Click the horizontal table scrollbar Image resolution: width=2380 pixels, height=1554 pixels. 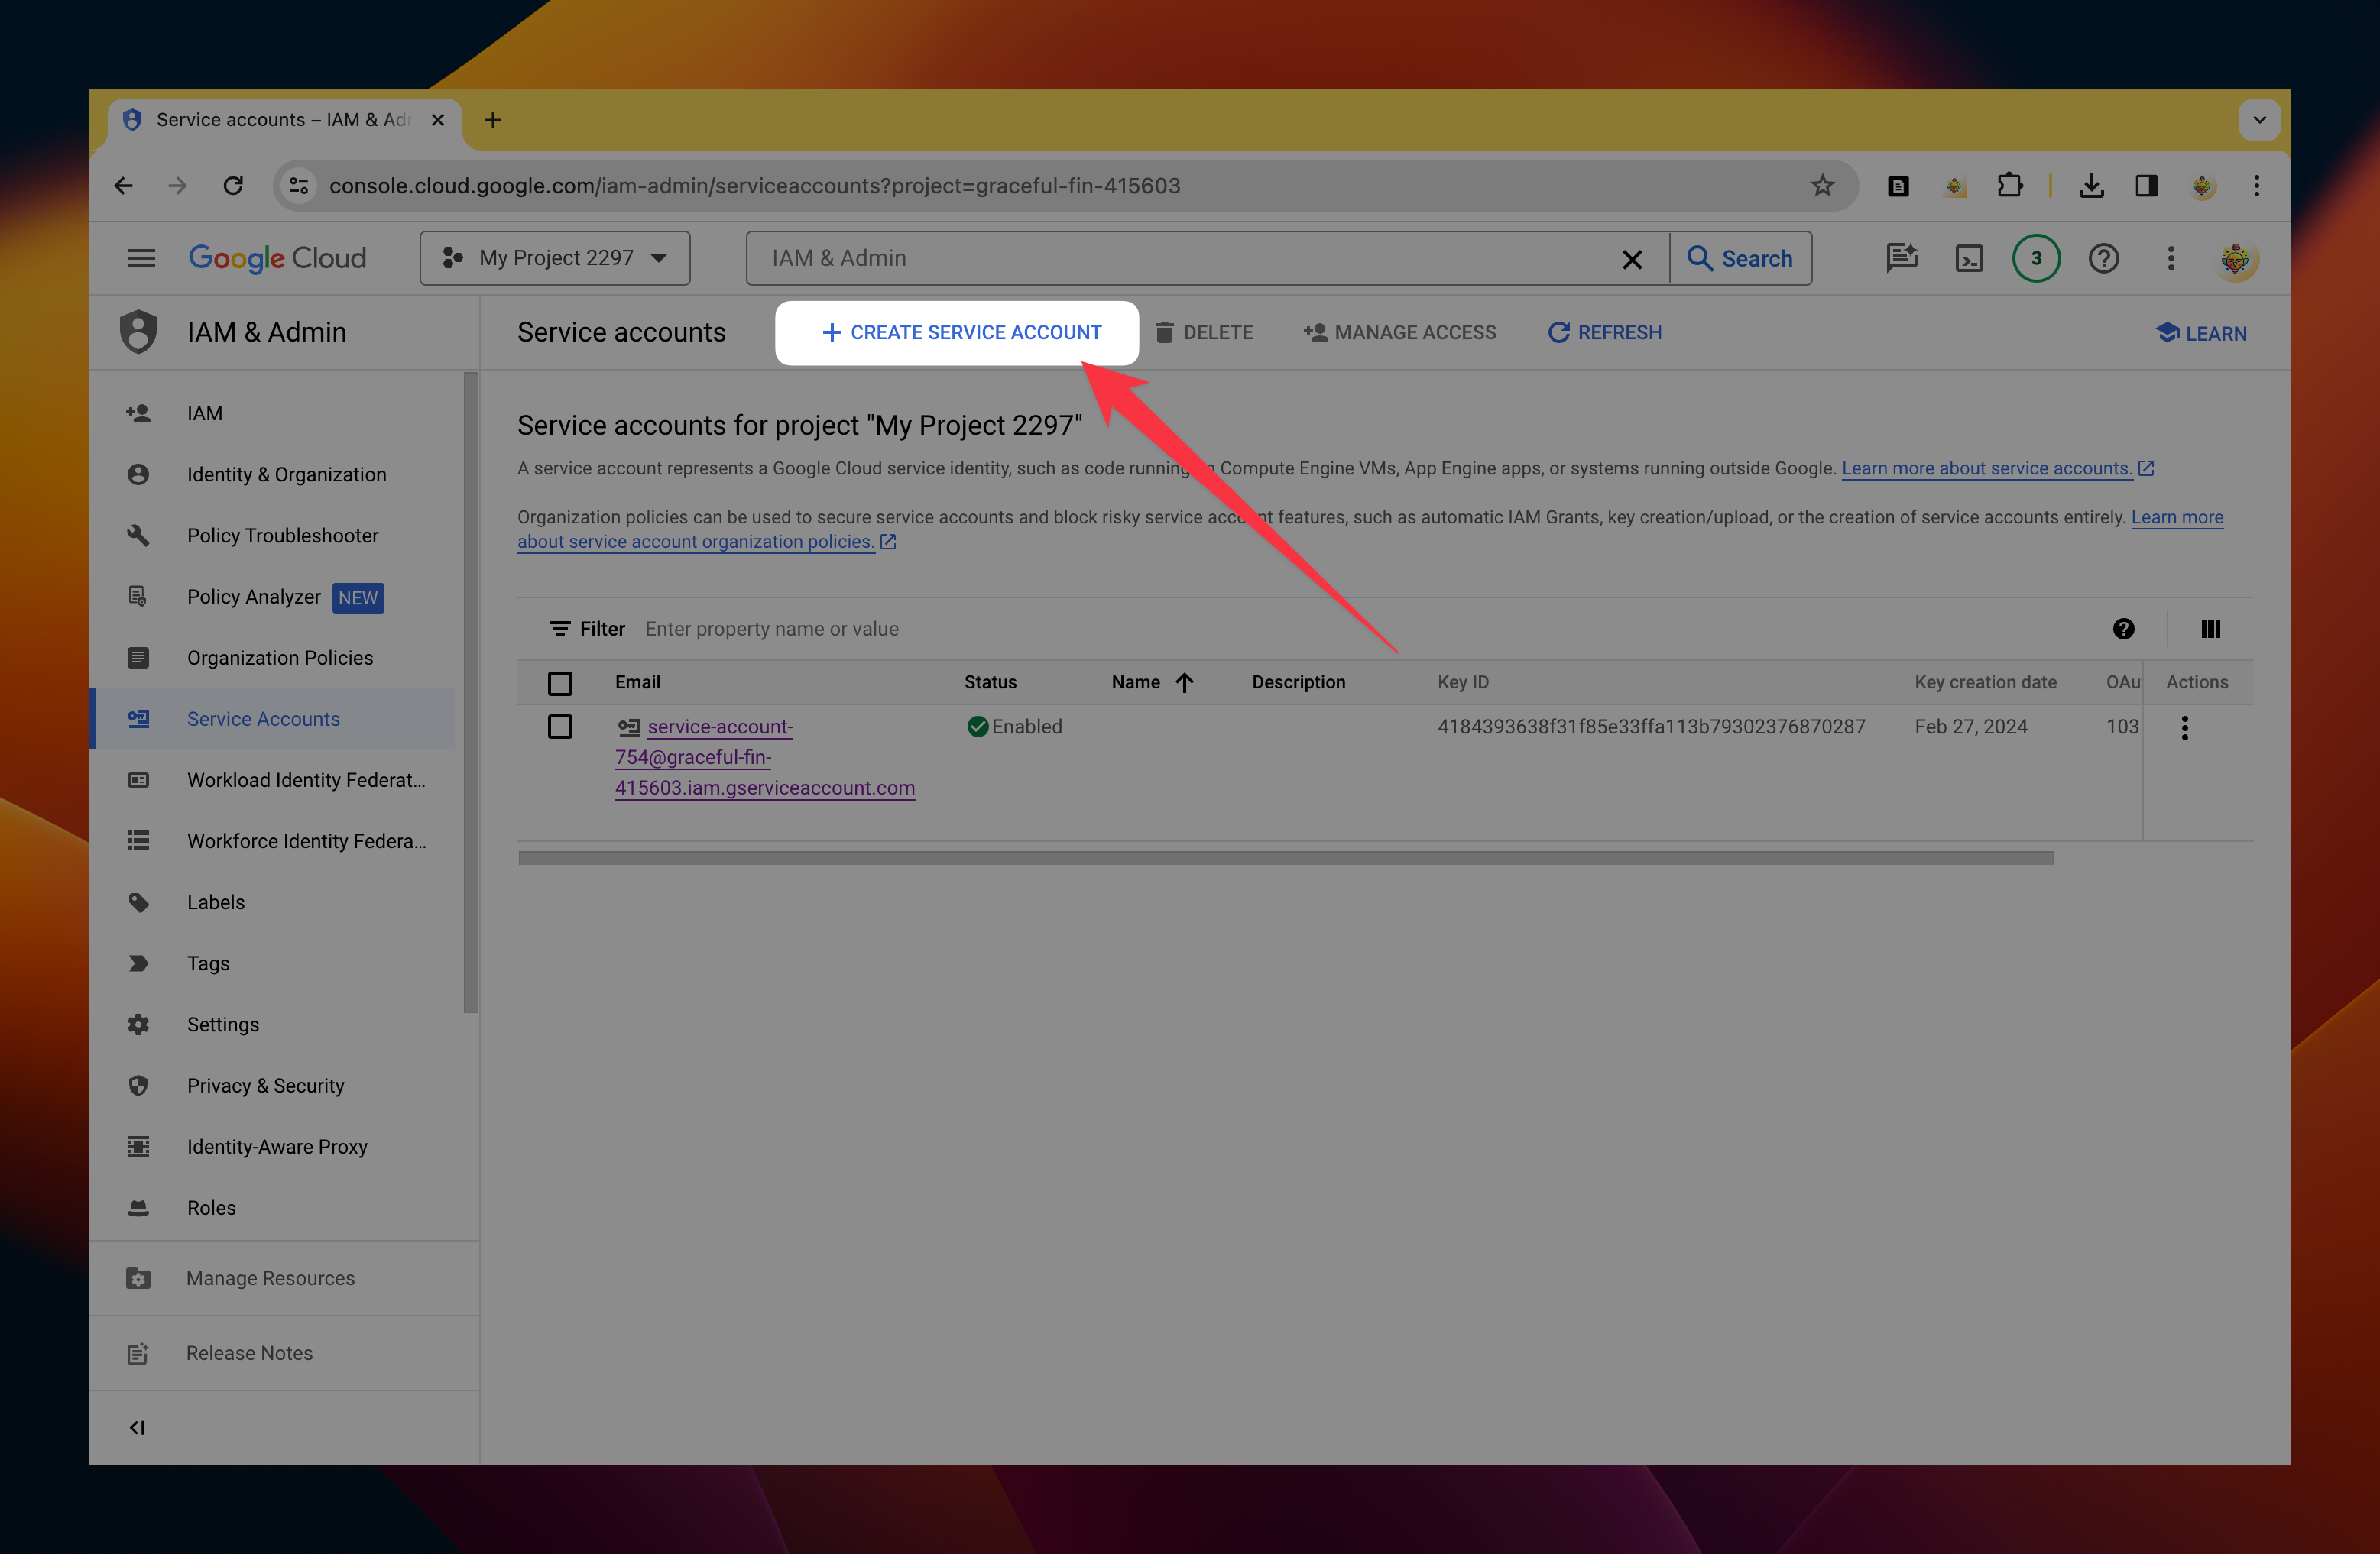[x=1285, y=859]
